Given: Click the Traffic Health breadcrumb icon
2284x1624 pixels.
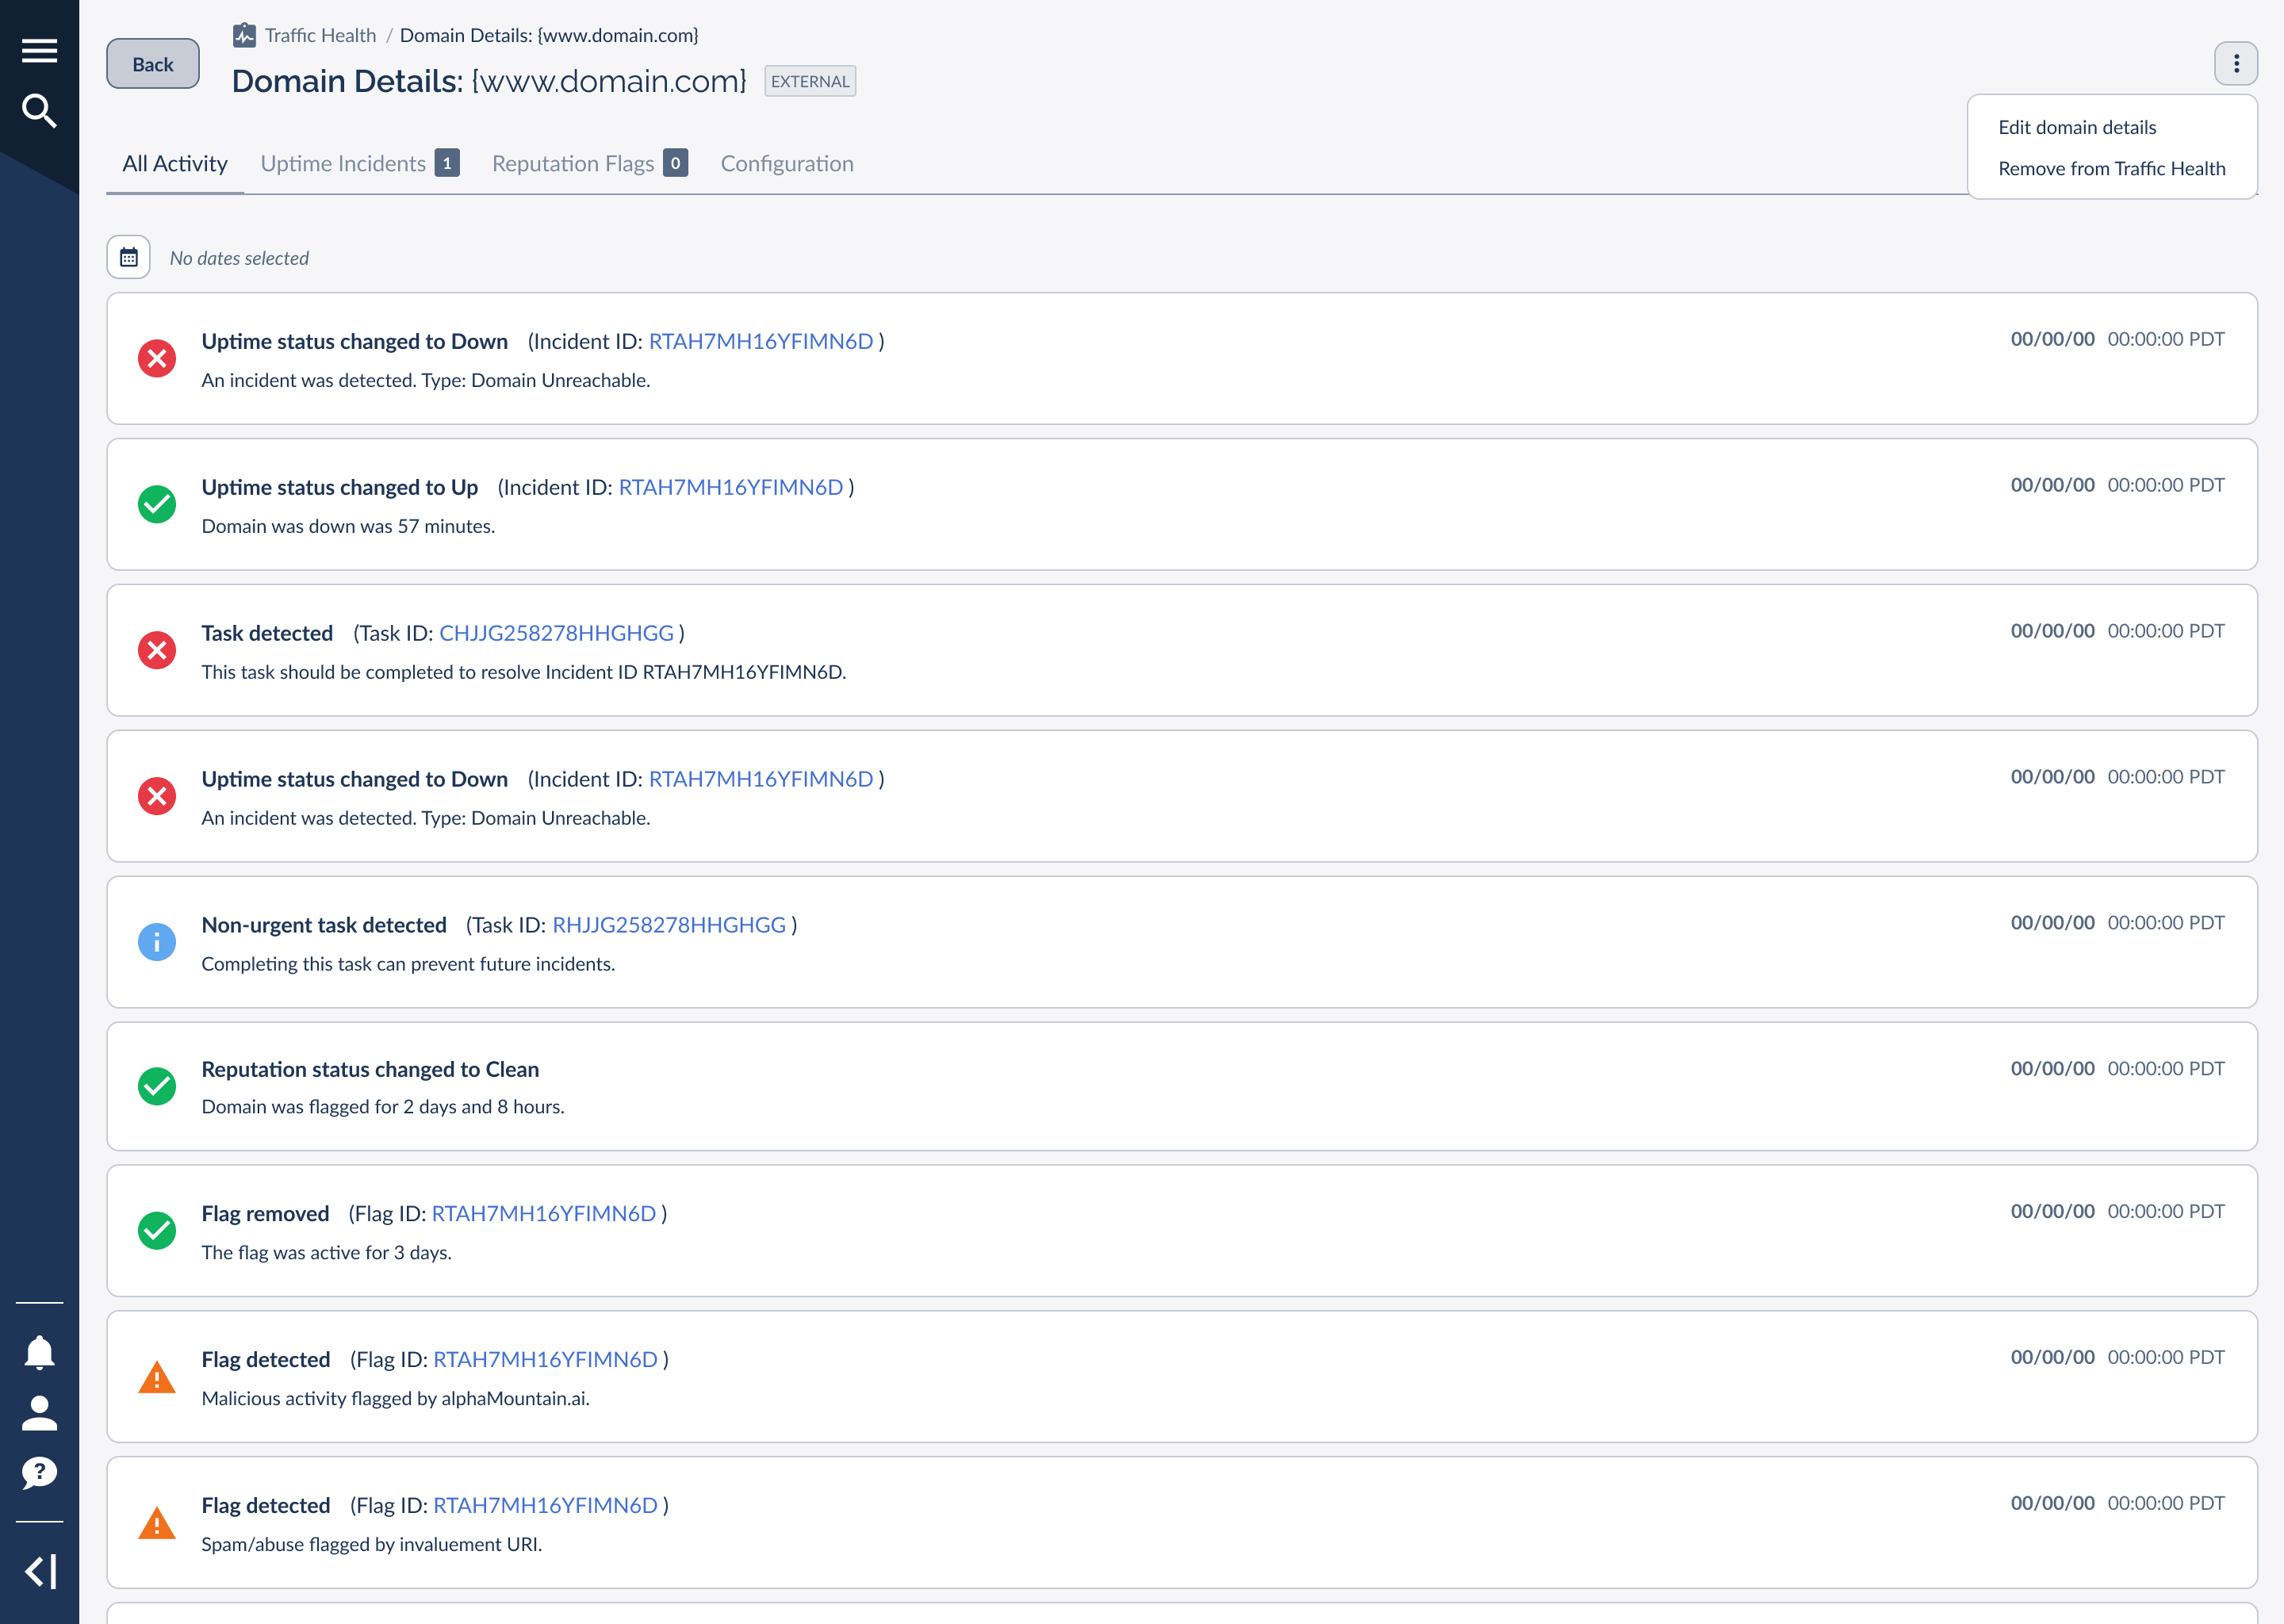Looking at the screenshot, I should 244,36.
